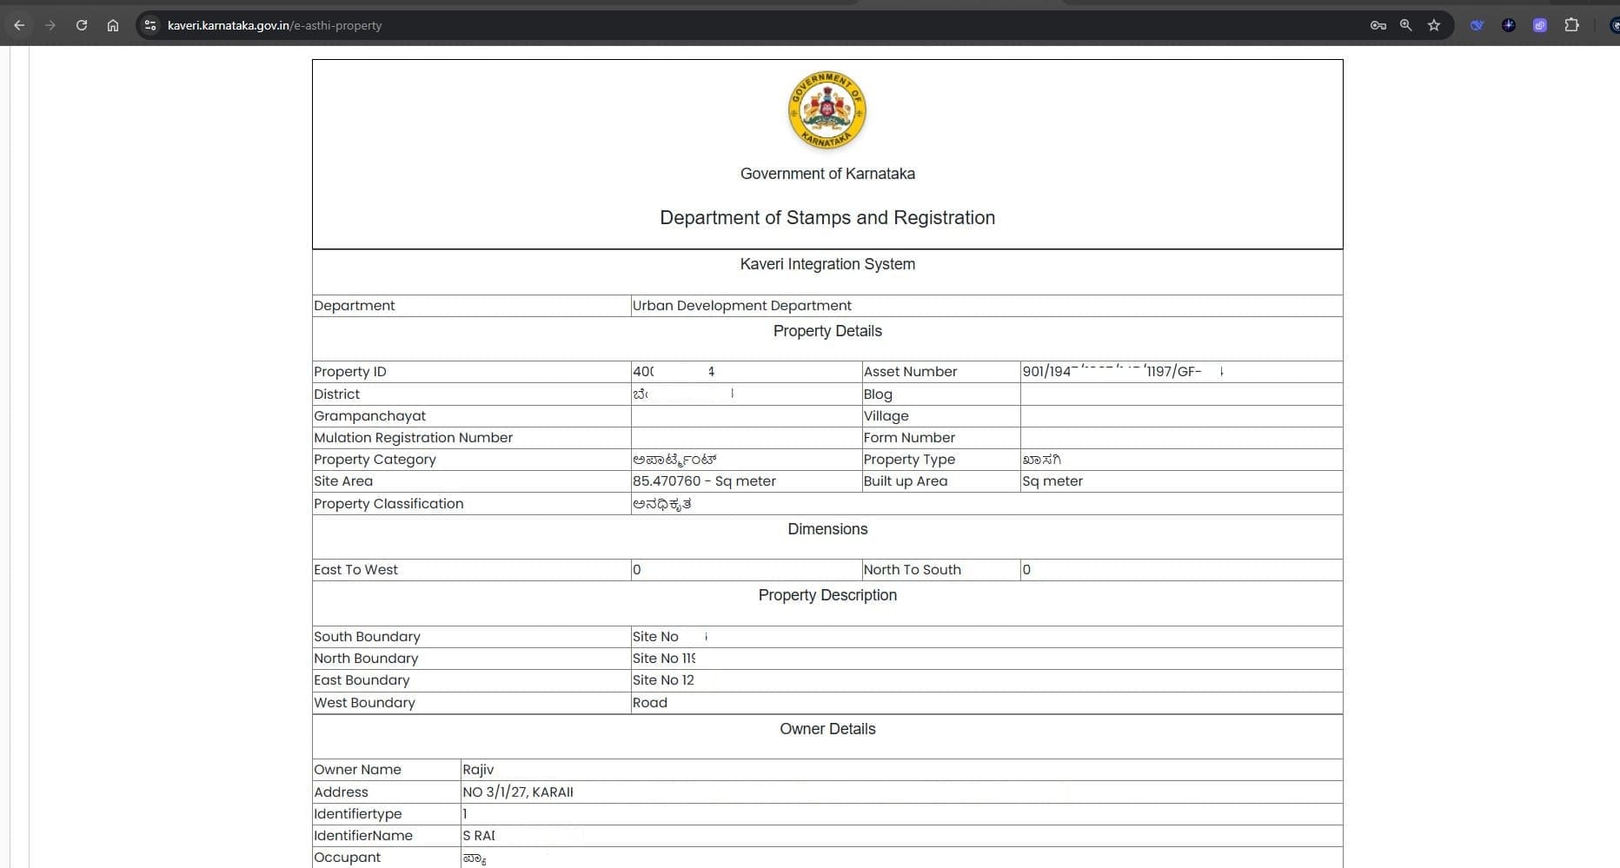Screen dimensions: 1620x868
Task: Click the West Boundary value Road
Action: pyautogui.click(x=649, y=703)
